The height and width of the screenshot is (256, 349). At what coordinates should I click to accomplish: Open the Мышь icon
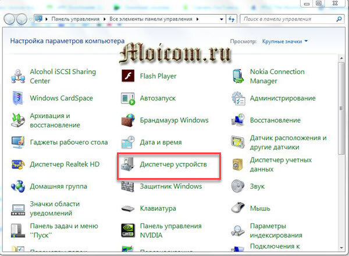[x=238, y=208]
